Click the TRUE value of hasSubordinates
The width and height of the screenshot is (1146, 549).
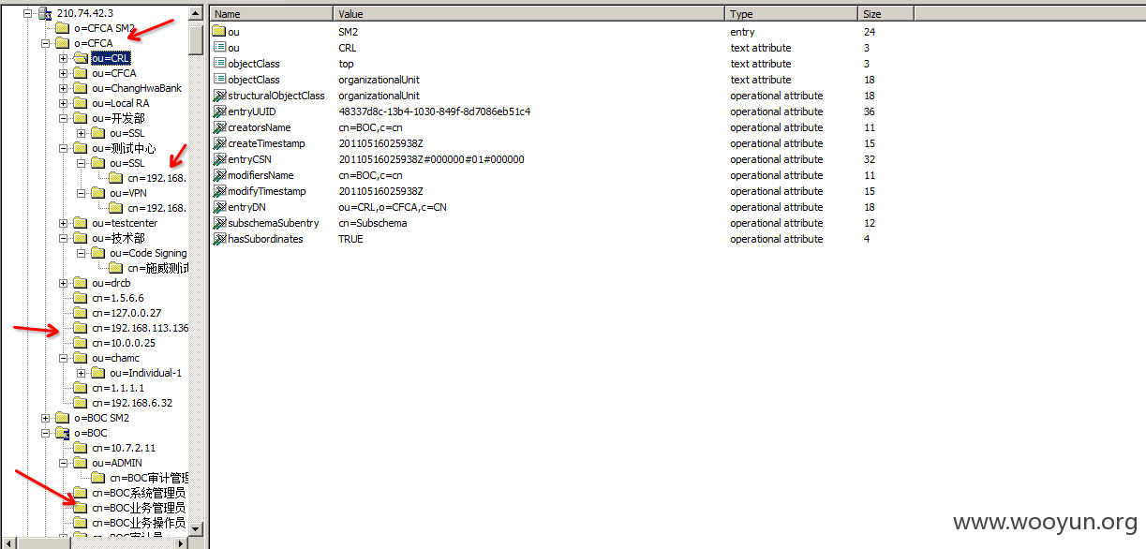click(350, 239)
